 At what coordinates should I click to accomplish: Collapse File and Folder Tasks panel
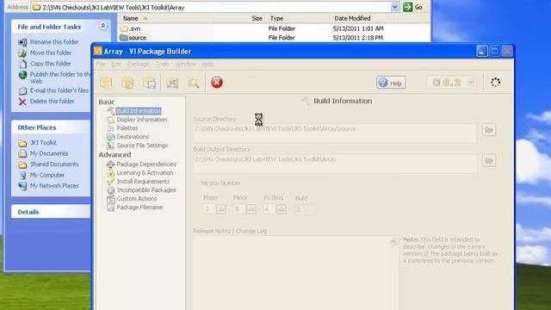[103, 26]
